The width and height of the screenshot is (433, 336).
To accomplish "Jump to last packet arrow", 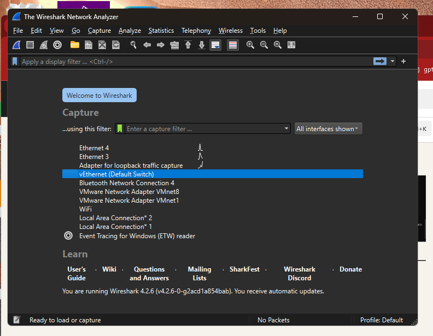I will click(x=202, y=45).
